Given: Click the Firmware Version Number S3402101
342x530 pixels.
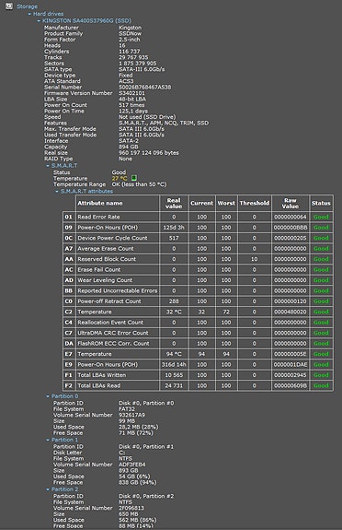Looking at the screenshot, I should coord(131,93).
